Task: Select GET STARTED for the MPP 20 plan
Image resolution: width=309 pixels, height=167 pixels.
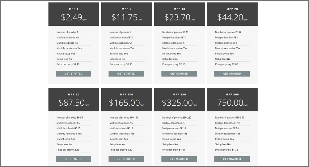Action: pyautogui.click(x=232, y=73)
